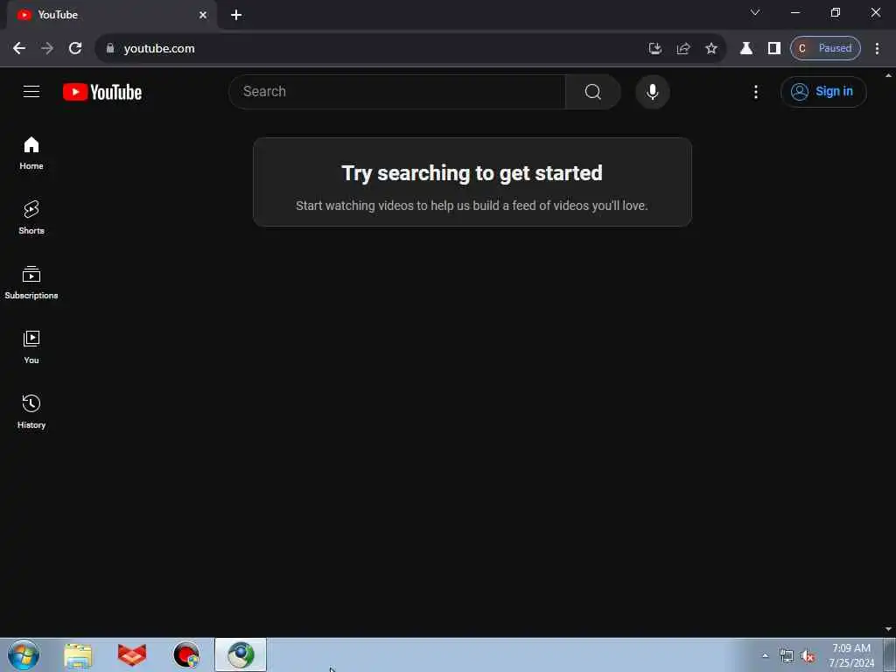Click the page scrollbar up arrow

pos(888,75)
